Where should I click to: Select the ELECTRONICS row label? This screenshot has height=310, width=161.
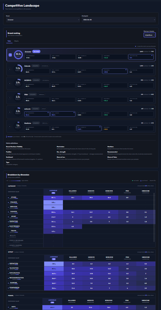[15, 226]
